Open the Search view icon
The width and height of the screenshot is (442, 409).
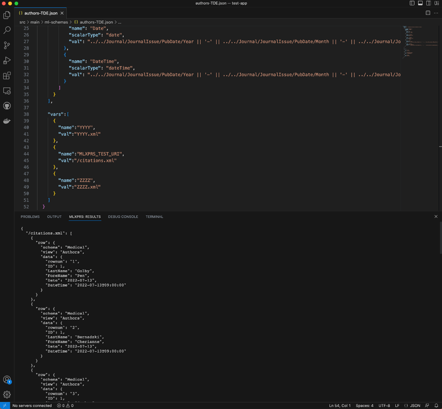pos(7,30)
